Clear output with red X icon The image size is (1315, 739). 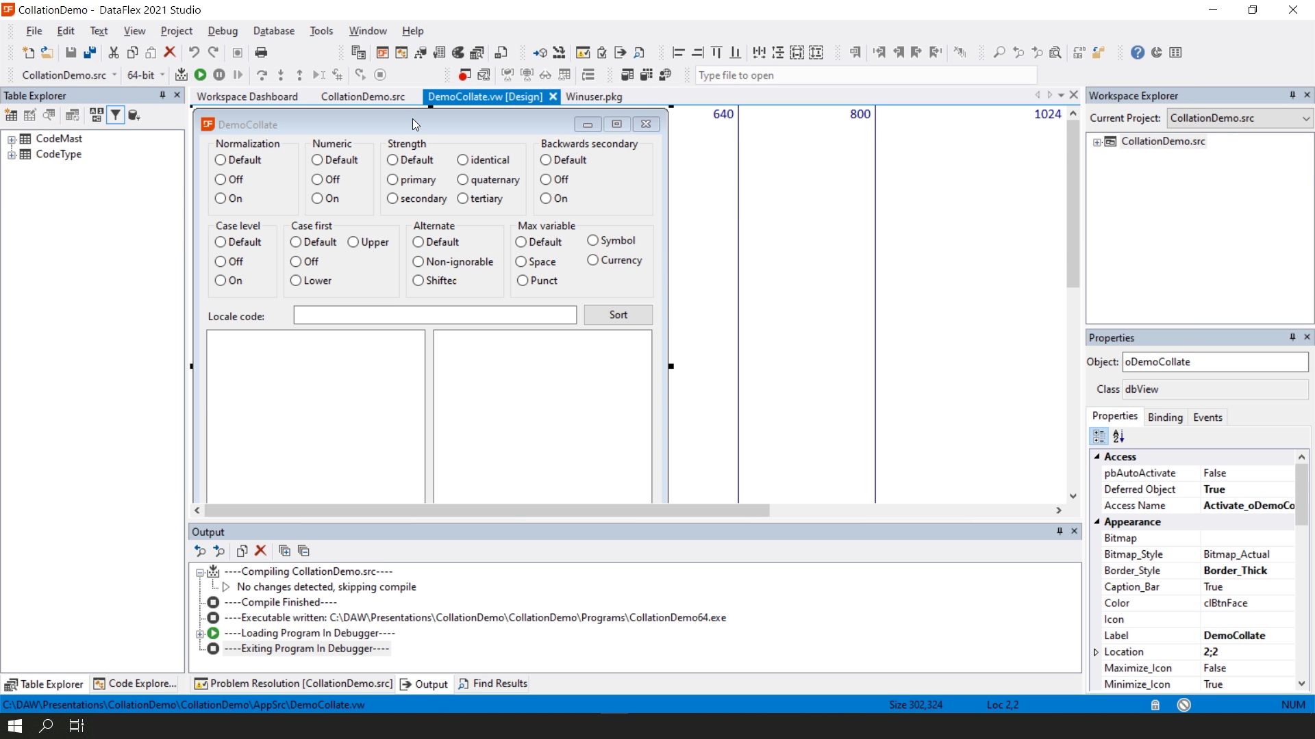[260, 551]
